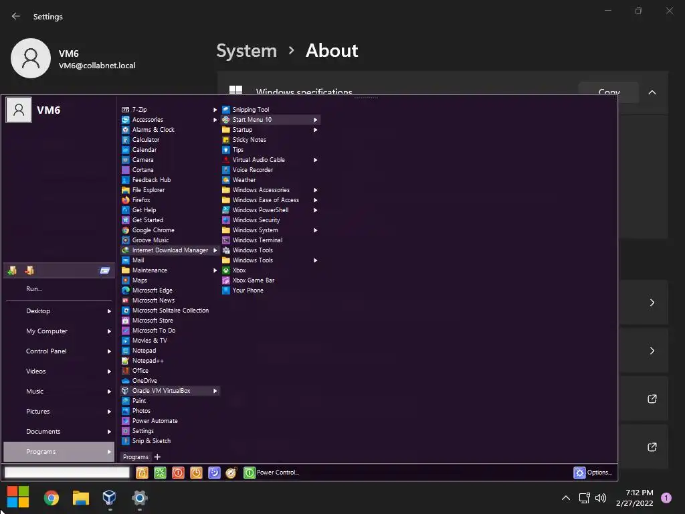Copy Windows specifications
This screenshot has height=514, width=685.
[x=609, y=92]
